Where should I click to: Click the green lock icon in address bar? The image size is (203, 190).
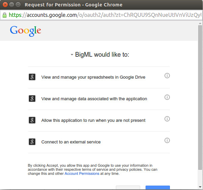point(5,15)
